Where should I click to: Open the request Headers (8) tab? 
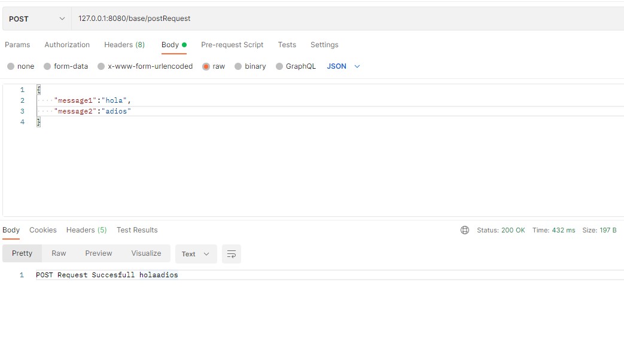pos(124,45)
